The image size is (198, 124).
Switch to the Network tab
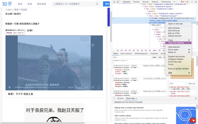click(155, 2)
